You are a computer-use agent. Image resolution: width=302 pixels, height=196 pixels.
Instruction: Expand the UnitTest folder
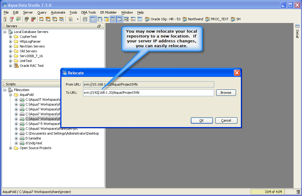(x=10, y=61)
